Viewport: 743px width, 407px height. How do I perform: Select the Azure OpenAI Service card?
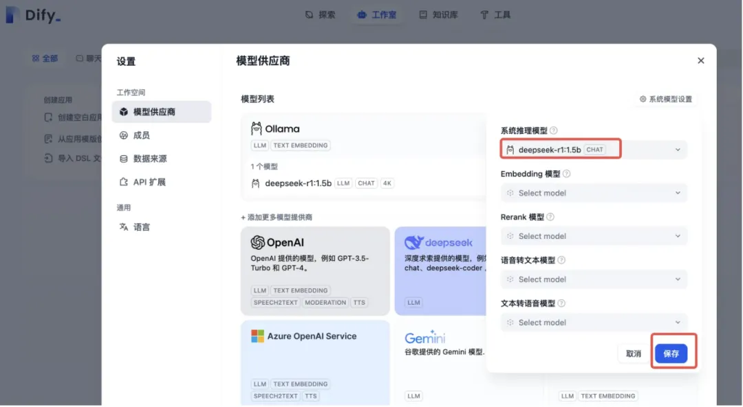pos(315,362)
